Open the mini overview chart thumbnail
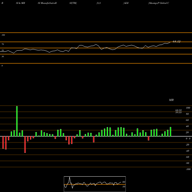The image size is (192, 192). tap(95, 184)
